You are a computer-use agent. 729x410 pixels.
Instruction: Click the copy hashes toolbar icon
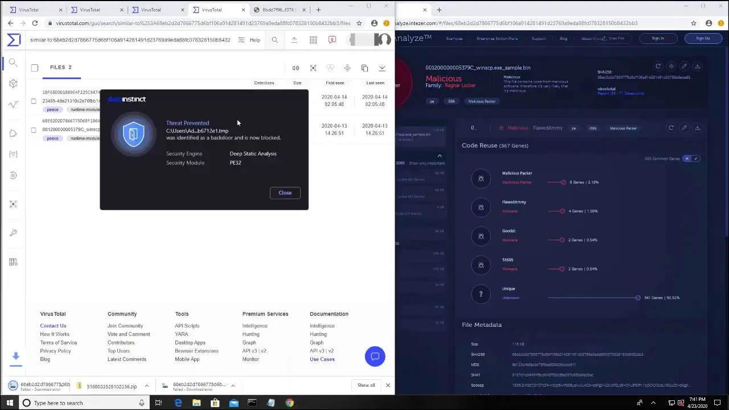364,68
